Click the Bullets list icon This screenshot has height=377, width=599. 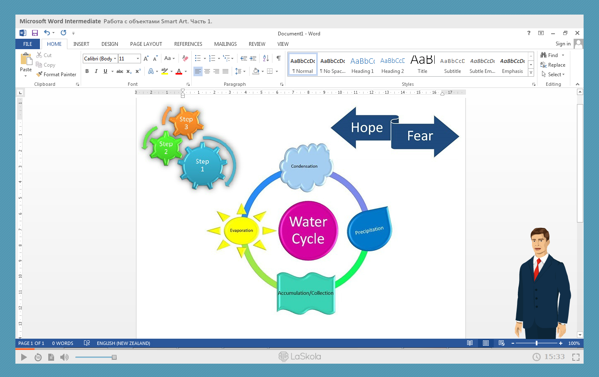(198, 58)
